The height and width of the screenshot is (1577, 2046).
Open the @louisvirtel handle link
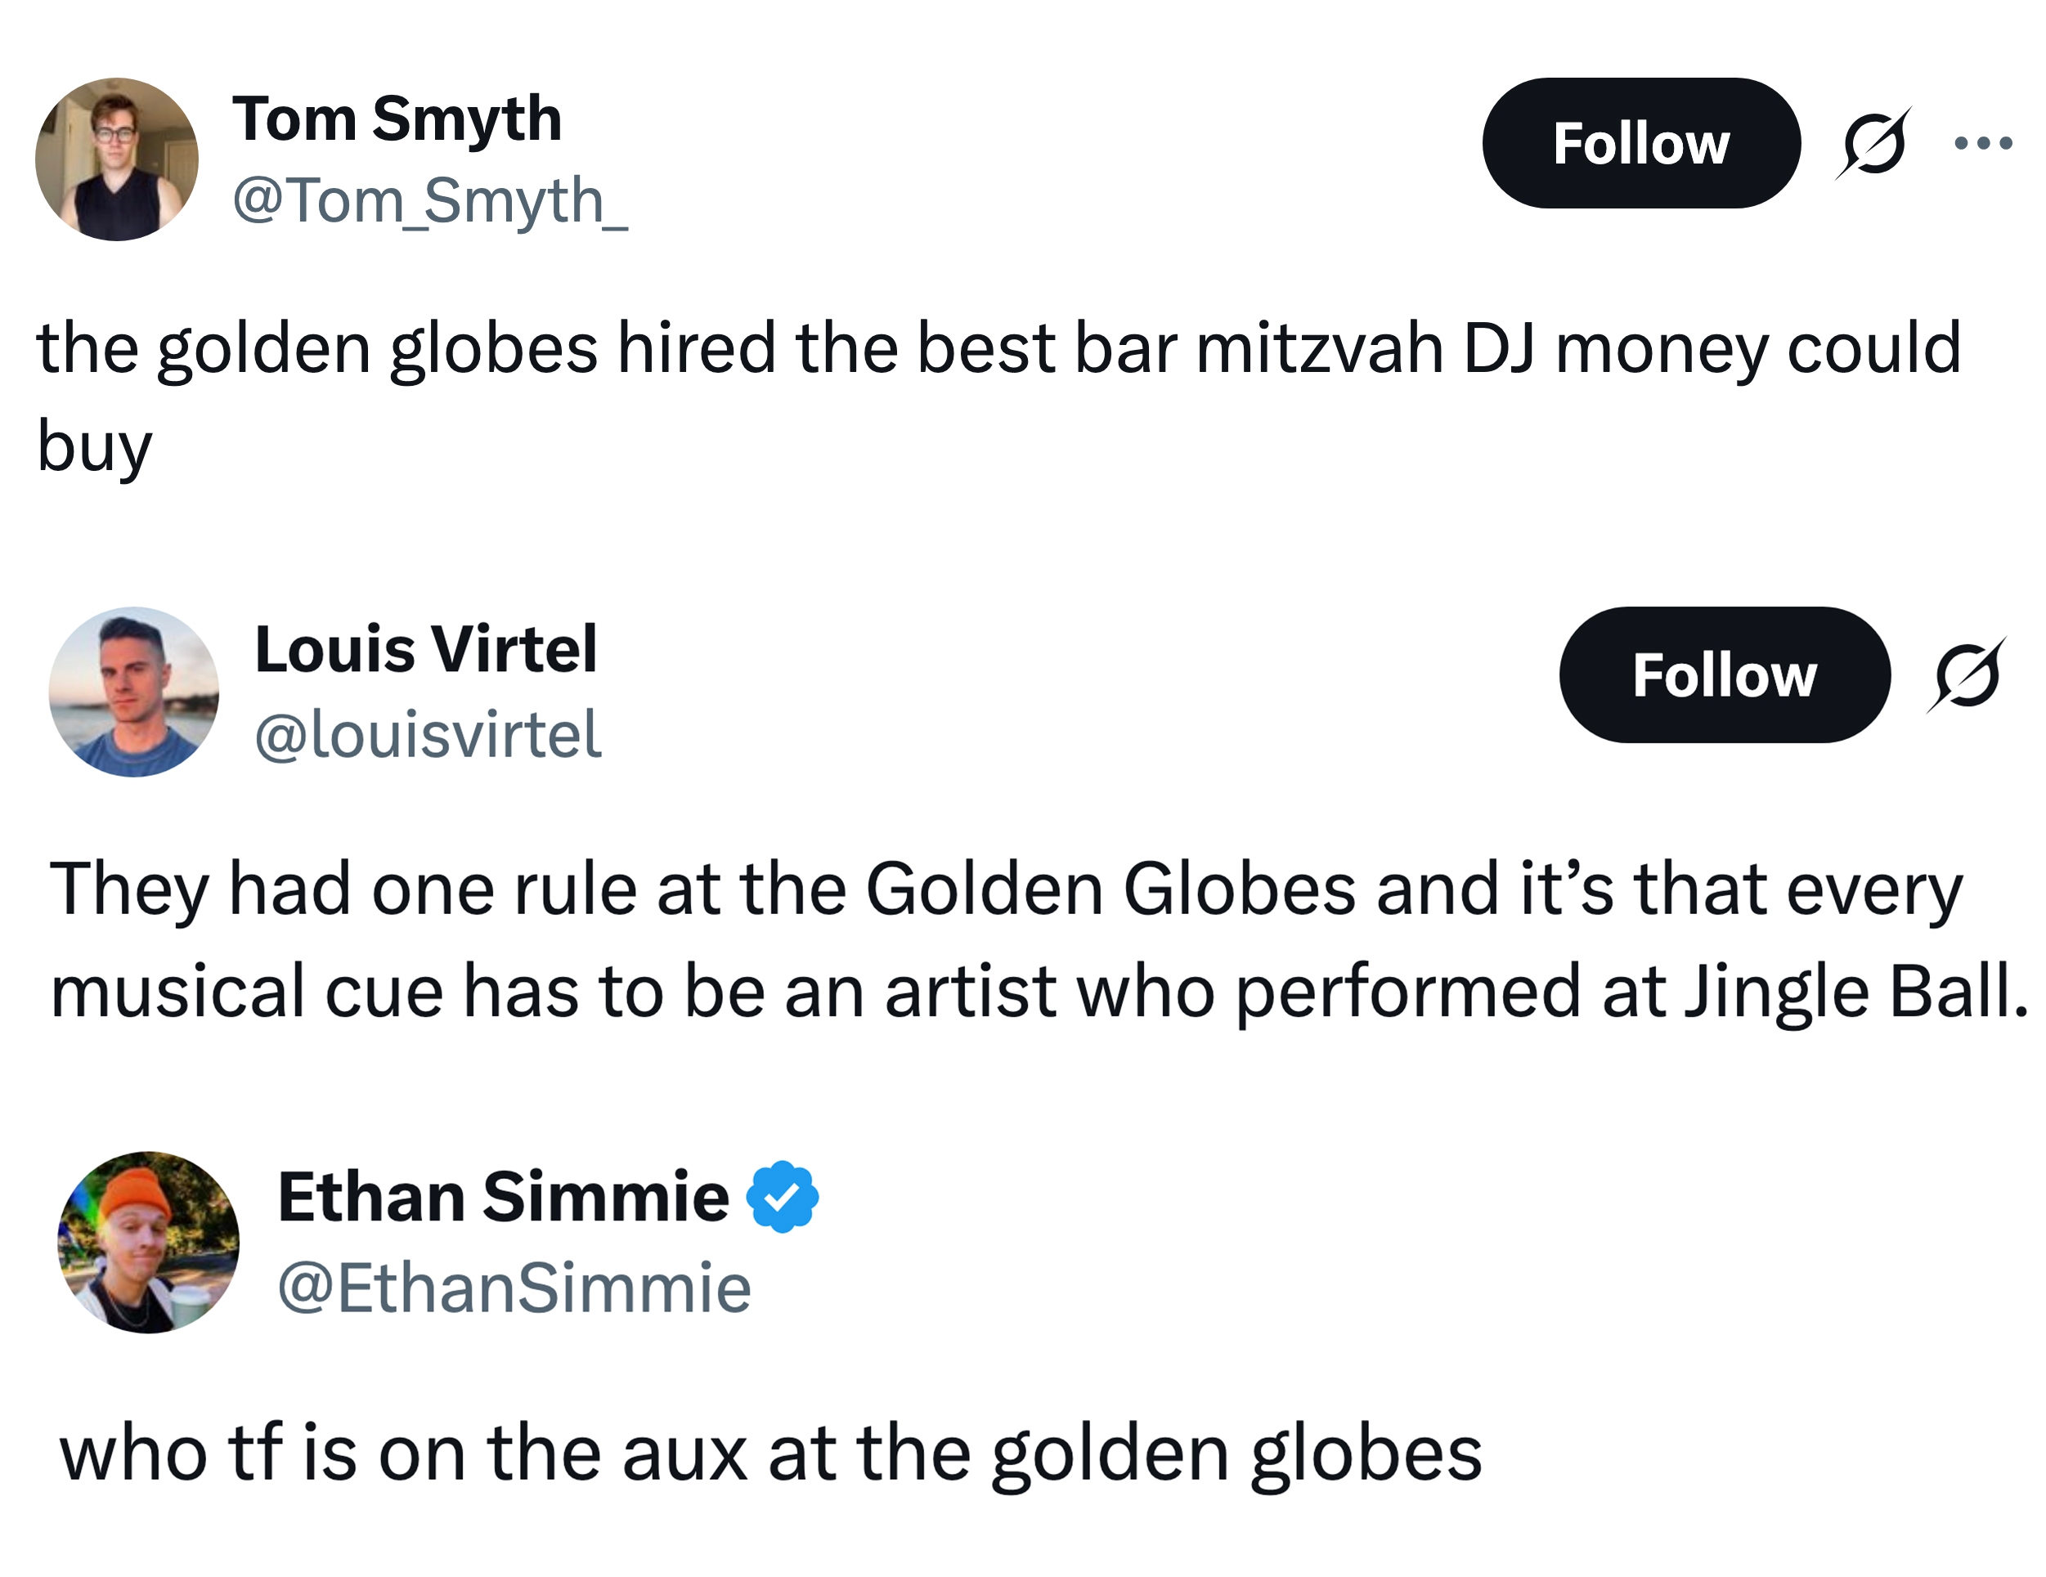429,735
